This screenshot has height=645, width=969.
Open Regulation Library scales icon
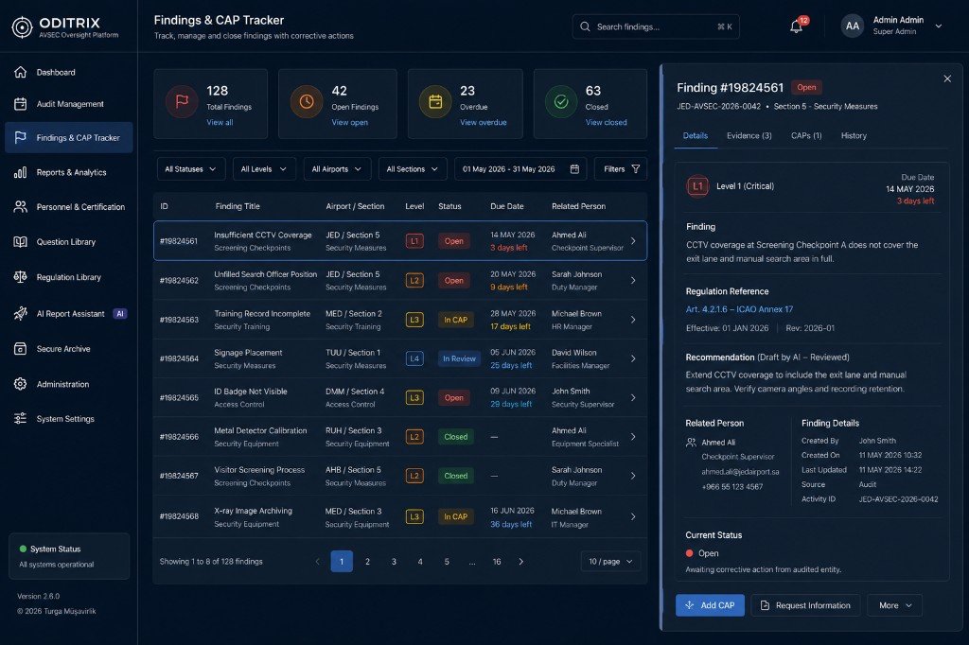click(21, 277)
